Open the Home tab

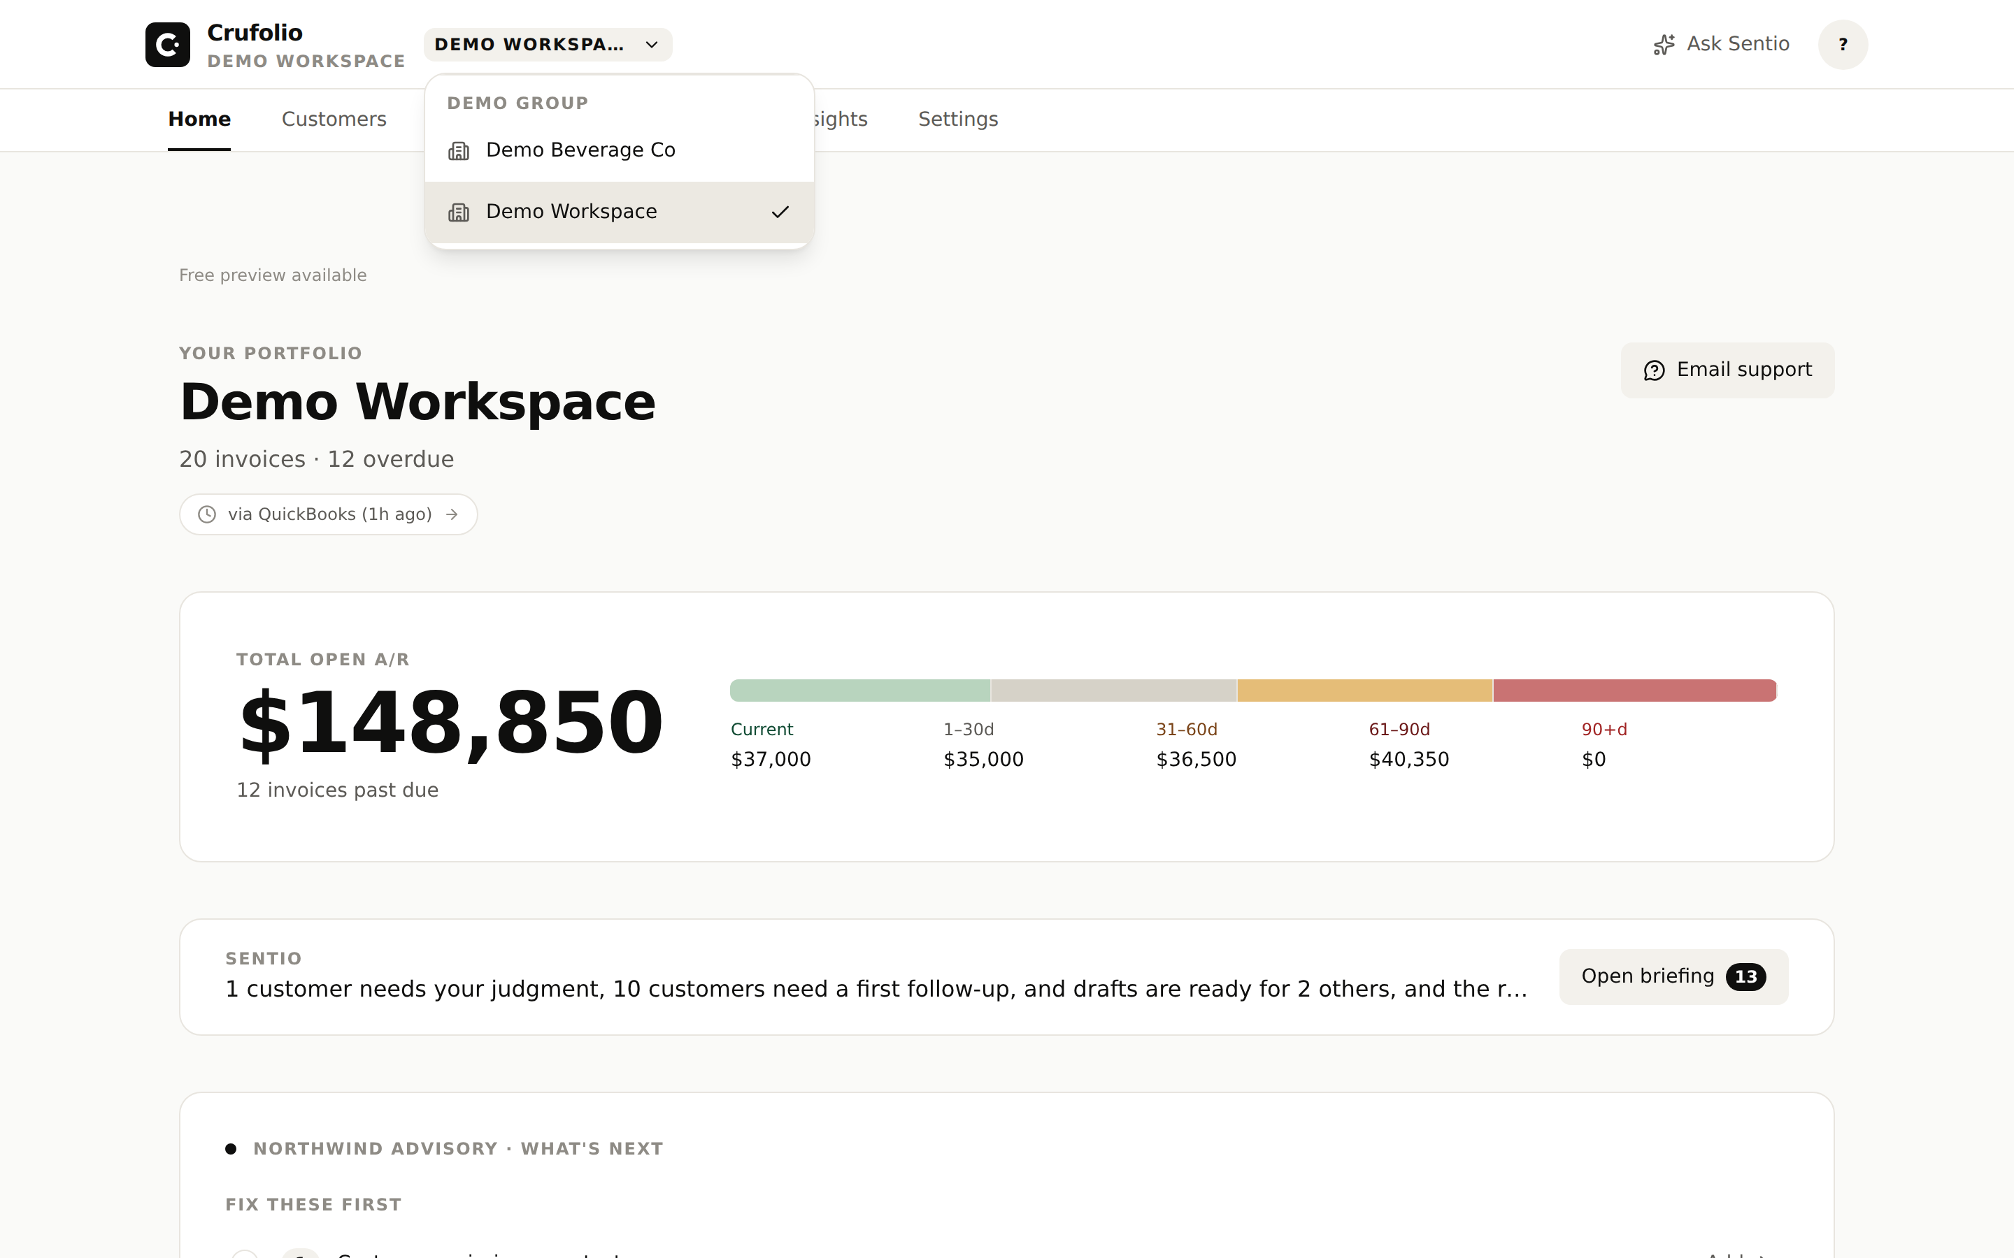point(199,120)
